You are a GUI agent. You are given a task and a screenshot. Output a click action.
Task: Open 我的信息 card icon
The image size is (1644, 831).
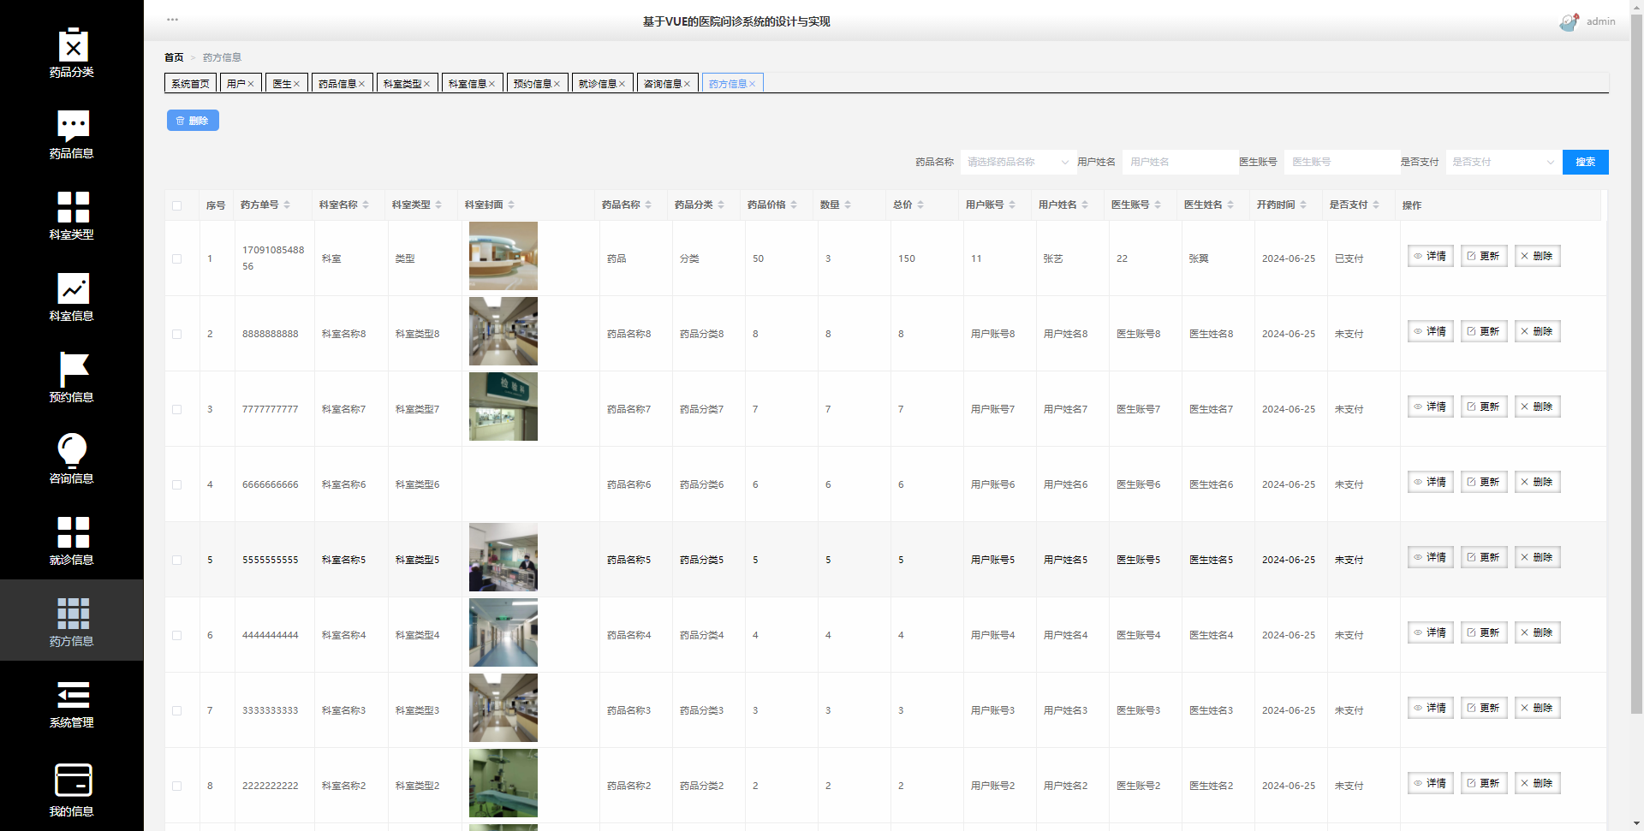tap(73, 781)
